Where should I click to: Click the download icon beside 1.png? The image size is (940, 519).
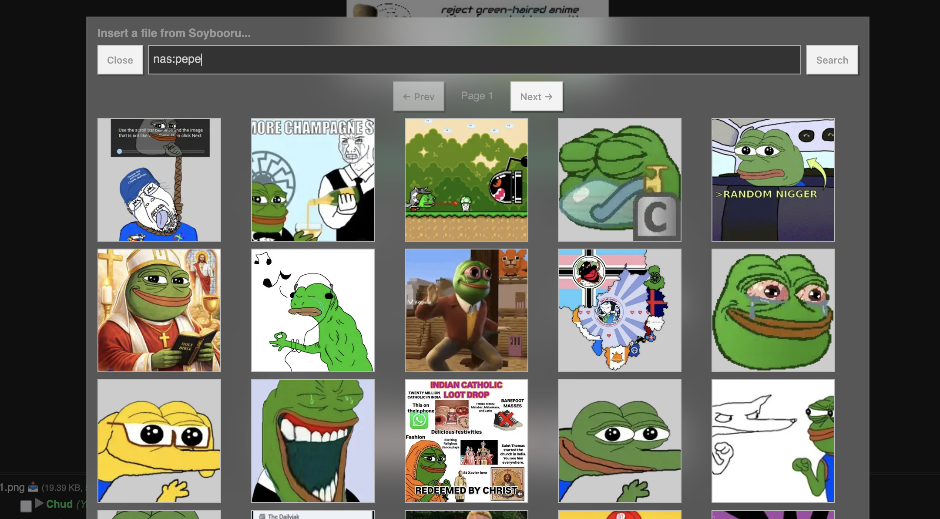point(33,487)
